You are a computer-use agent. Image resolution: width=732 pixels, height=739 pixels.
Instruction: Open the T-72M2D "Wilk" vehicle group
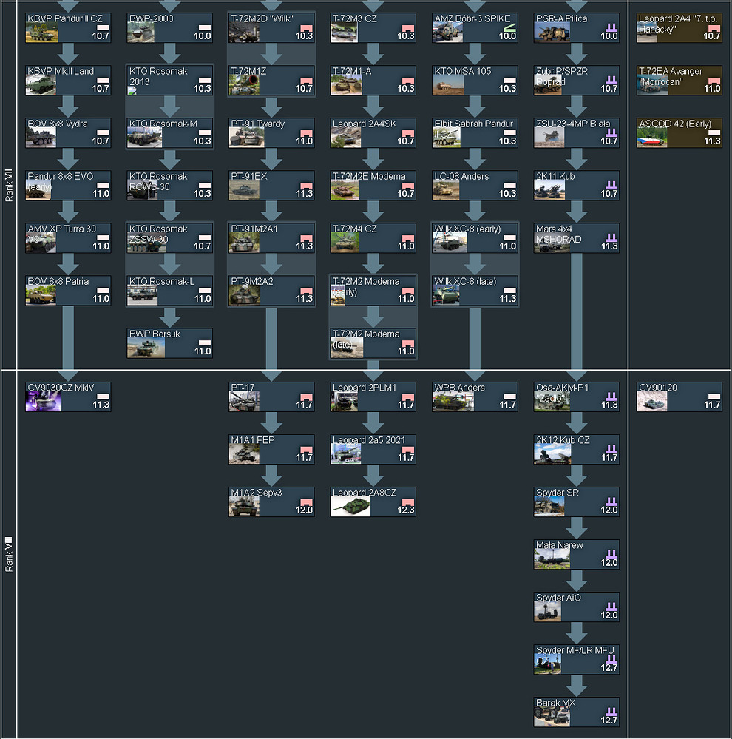271,27
